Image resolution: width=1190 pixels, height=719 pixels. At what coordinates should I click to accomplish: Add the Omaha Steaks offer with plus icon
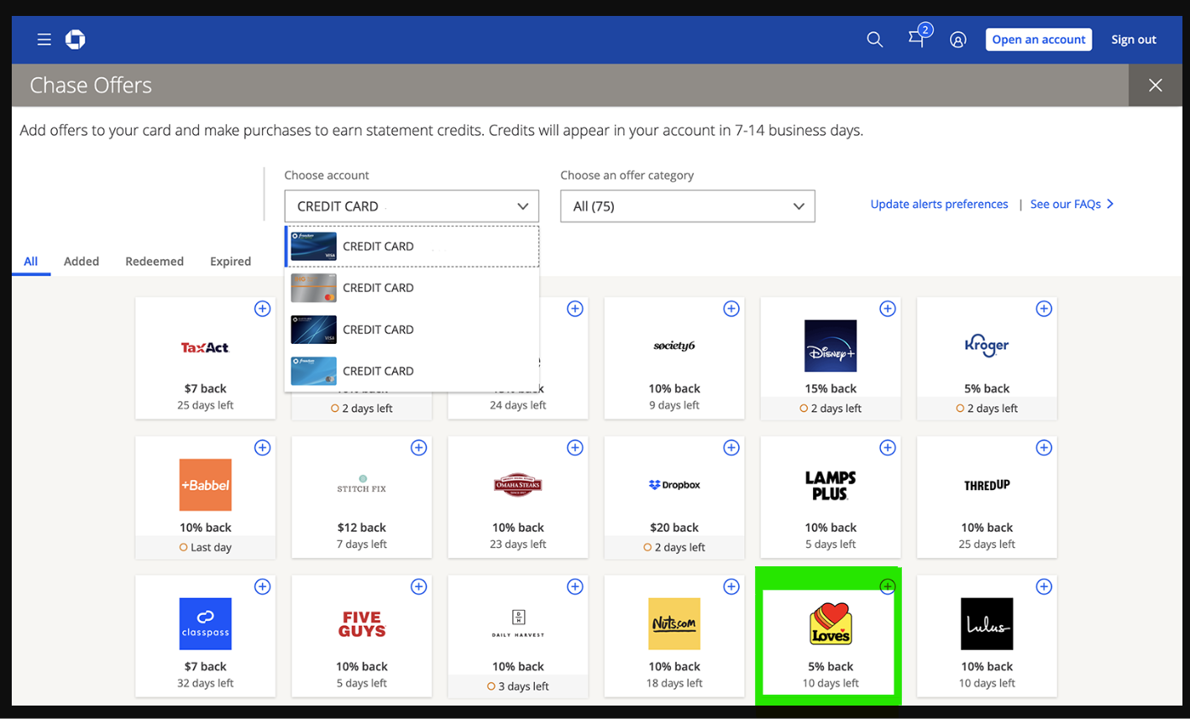click(x=575, y=448)
